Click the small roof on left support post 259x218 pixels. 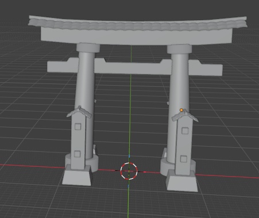pos(79,112)
